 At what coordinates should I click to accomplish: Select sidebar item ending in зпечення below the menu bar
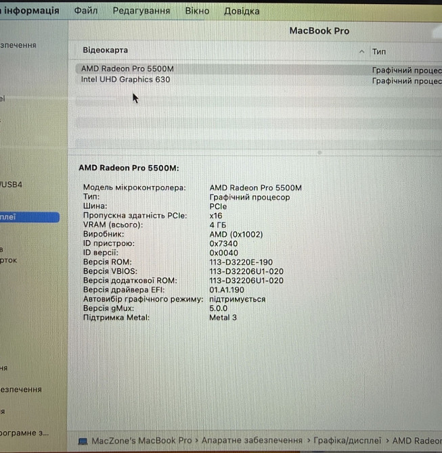[18, 45]
